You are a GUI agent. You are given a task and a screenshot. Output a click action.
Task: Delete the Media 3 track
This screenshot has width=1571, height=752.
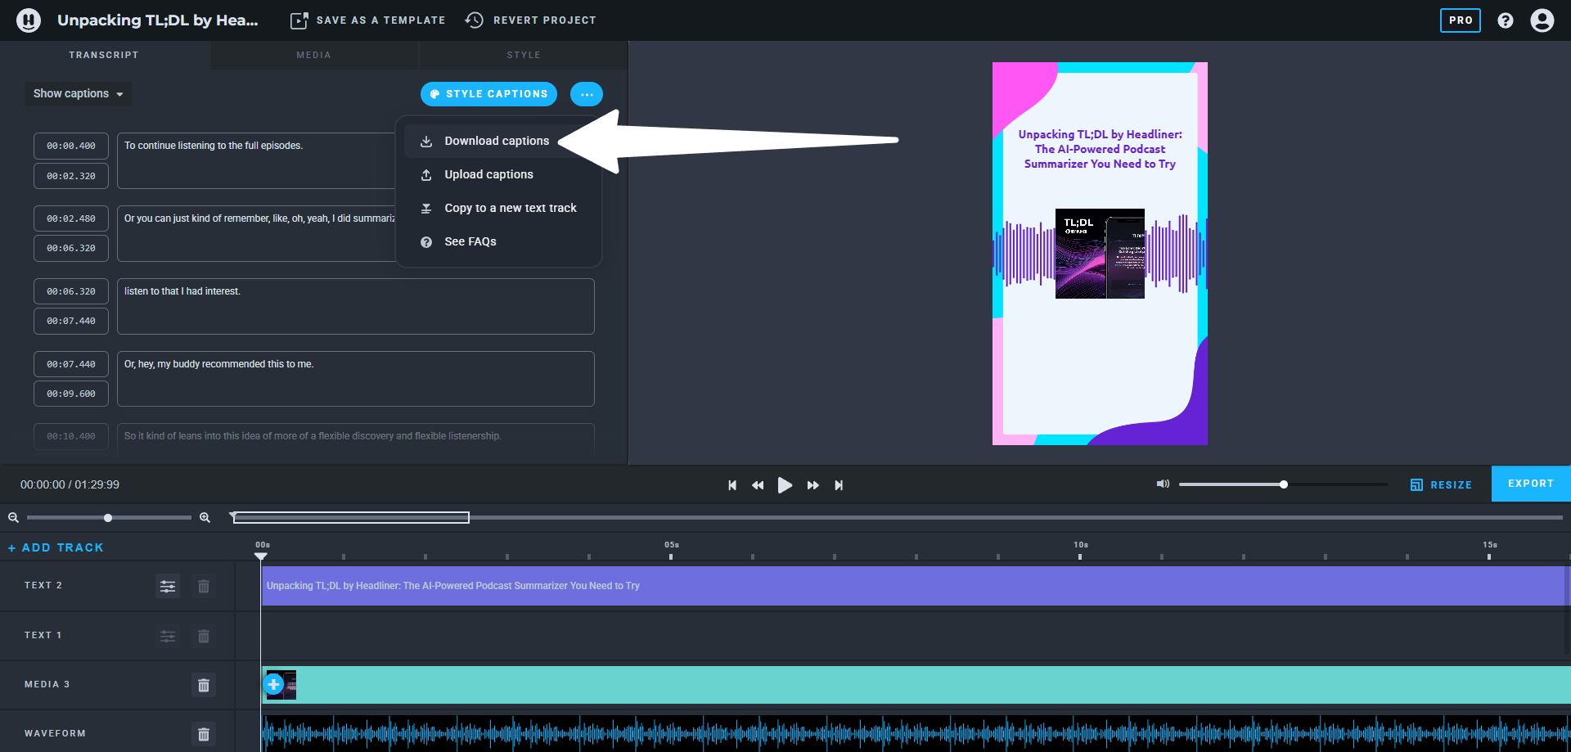coord(204,685)
